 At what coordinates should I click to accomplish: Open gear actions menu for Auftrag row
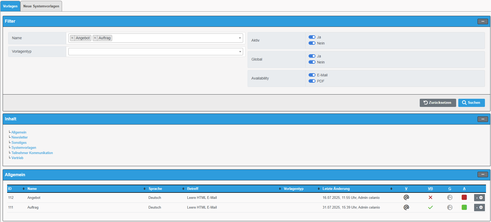coord(479,208)
